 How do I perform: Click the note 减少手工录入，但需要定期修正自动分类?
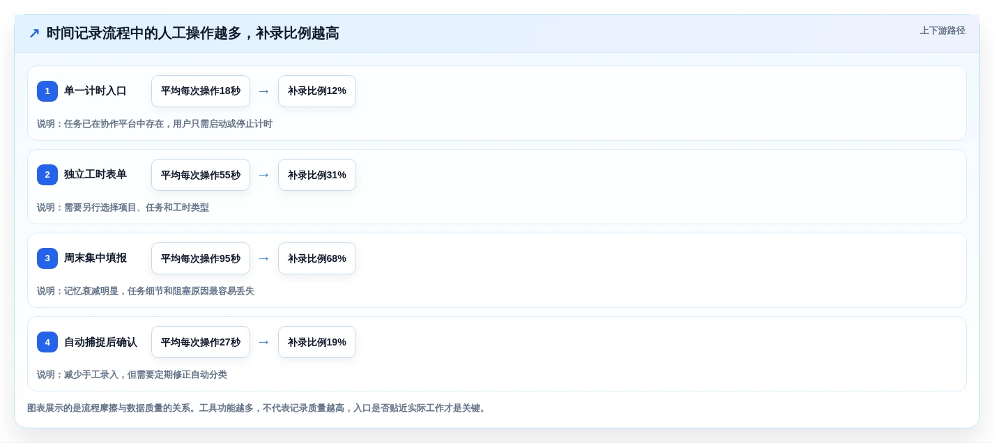(132, 375)
